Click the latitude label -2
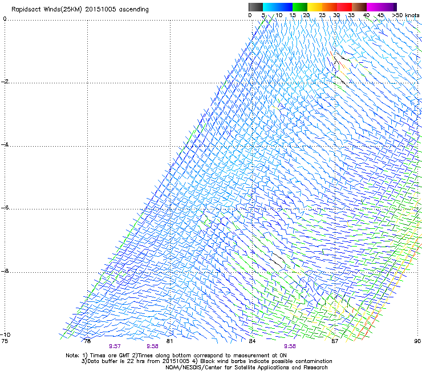Viewport: 422px width, 371px height. 5,82
